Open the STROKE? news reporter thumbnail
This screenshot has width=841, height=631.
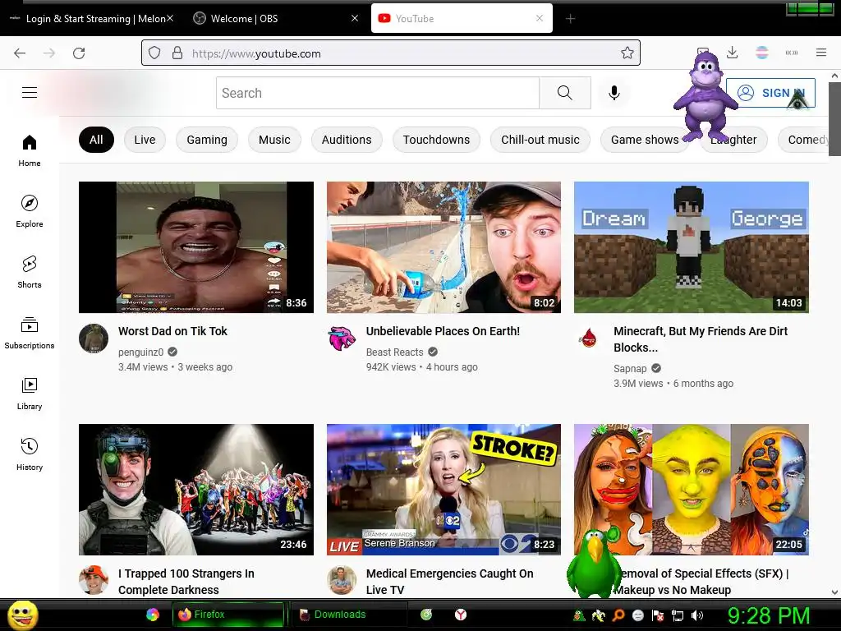coord(443,490)
